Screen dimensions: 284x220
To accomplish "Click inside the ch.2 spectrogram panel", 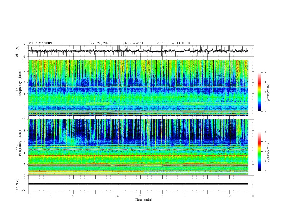I will click(138, 147).
